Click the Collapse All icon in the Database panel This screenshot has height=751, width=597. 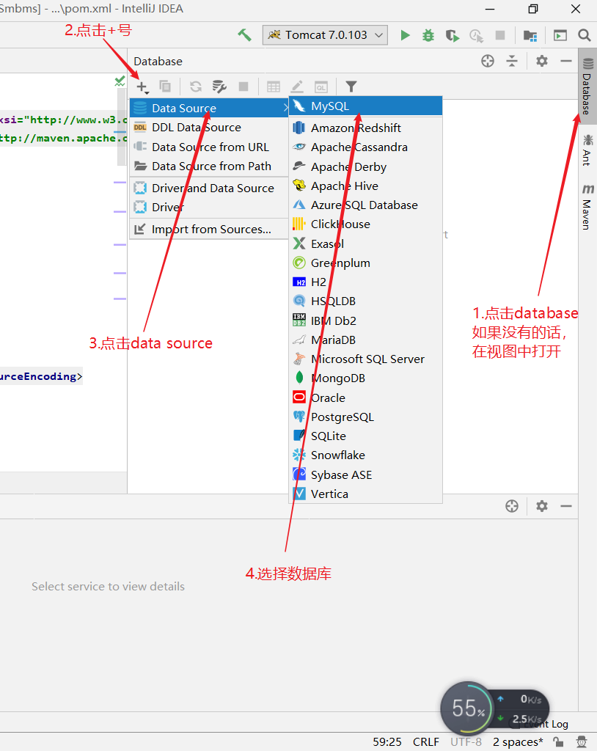tap(512, 61)
